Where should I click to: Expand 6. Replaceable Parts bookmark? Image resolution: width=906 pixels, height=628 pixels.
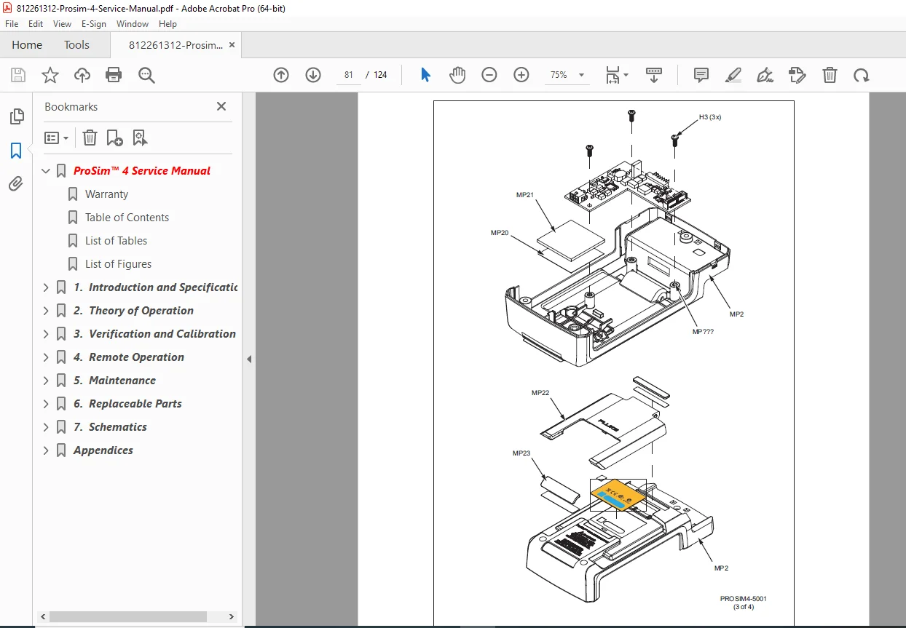pyautogui.click(x=46, y=404)
